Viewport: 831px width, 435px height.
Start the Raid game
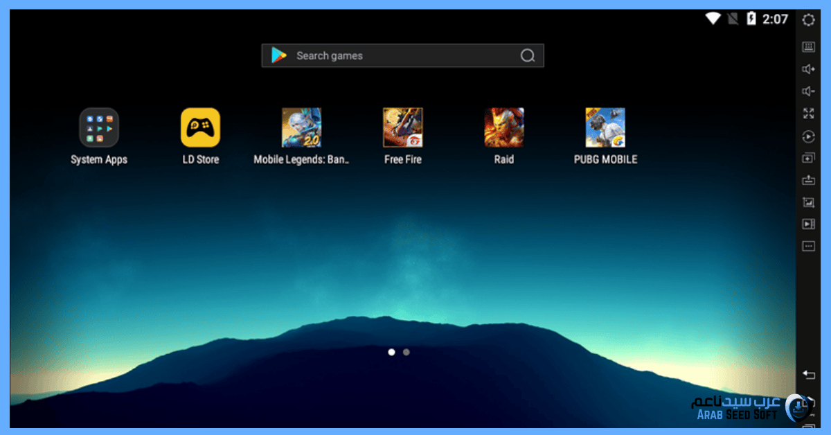[504, 128]
